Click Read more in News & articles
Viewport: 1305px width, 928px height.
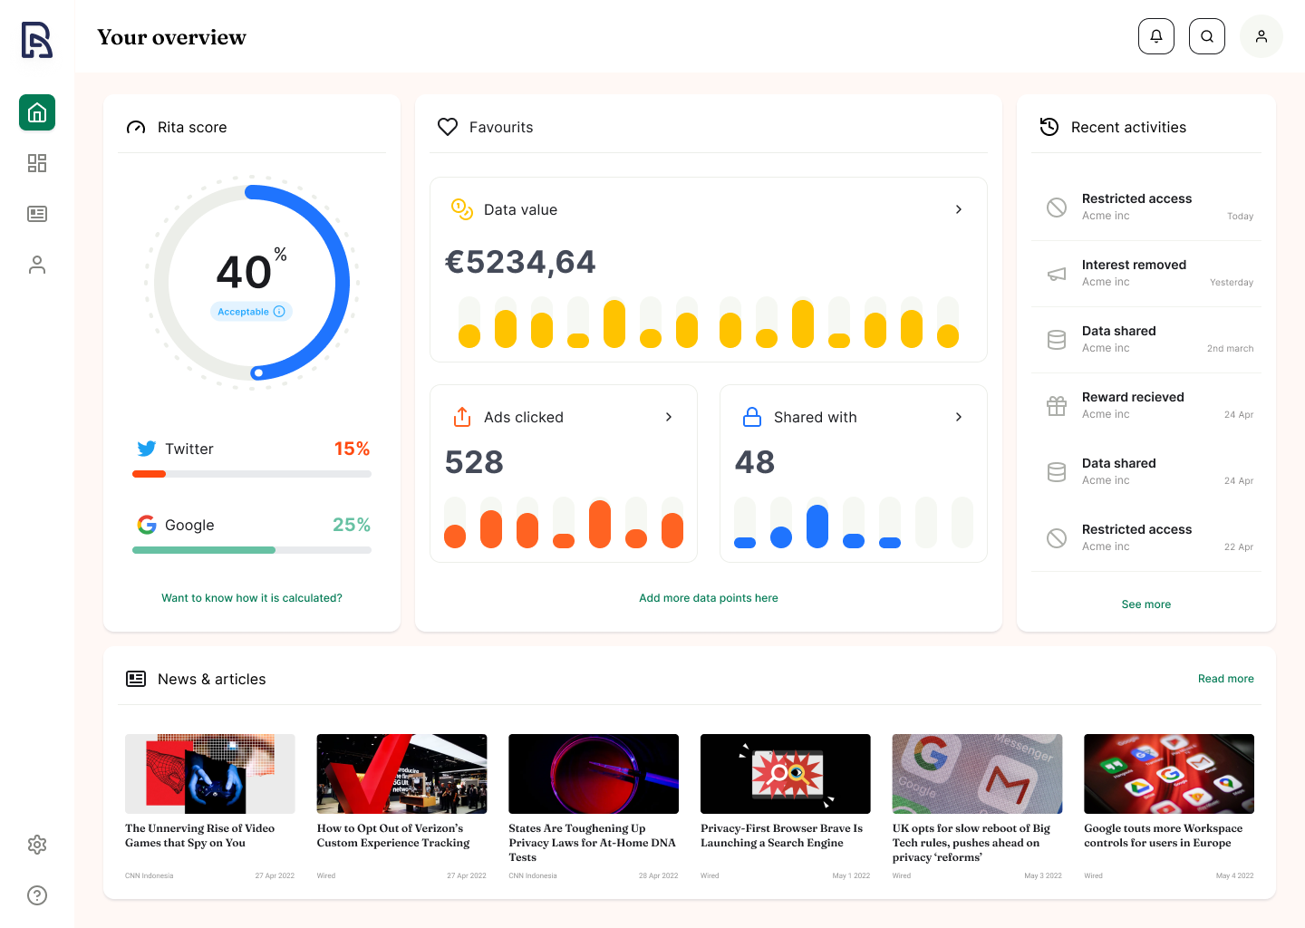(x=1226, y=679)
